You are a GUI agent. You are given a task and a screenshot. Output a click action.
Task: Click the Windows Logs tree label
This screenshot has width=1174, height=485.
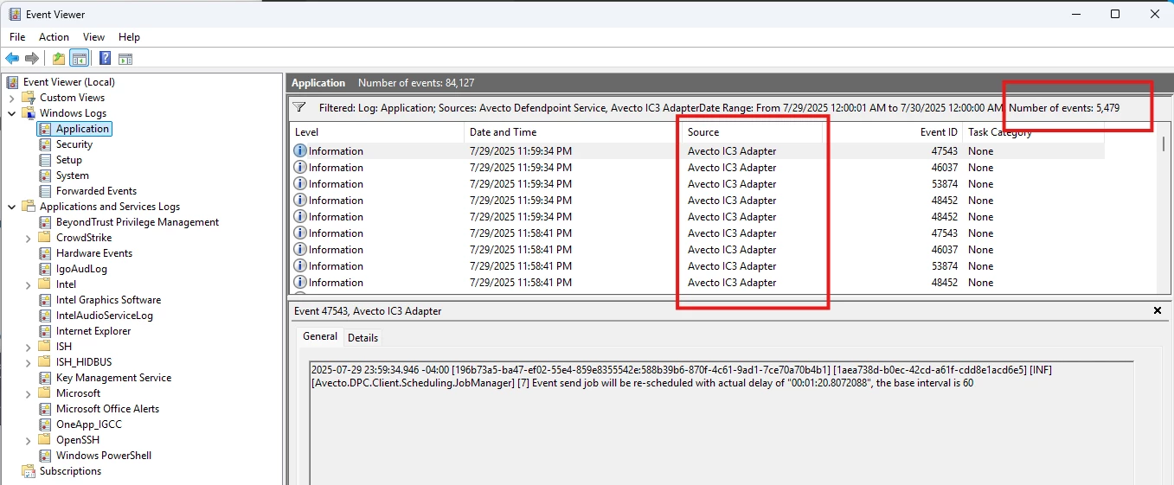73,113
